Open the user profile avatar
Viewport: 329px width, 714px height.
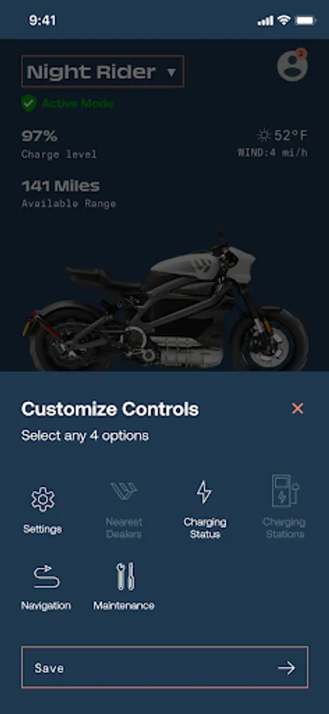point(293,67)
